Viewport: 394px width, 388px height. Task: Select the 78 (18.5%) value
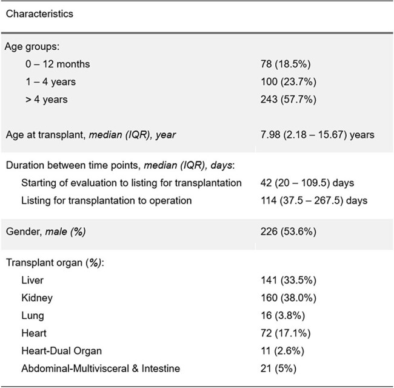[x=285, y=64]
